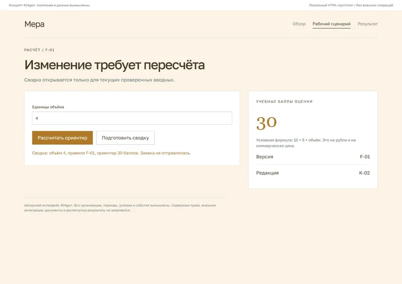Click the breadcrumb text РАСЧЁТ / F-01

click(x=39, y=50)
